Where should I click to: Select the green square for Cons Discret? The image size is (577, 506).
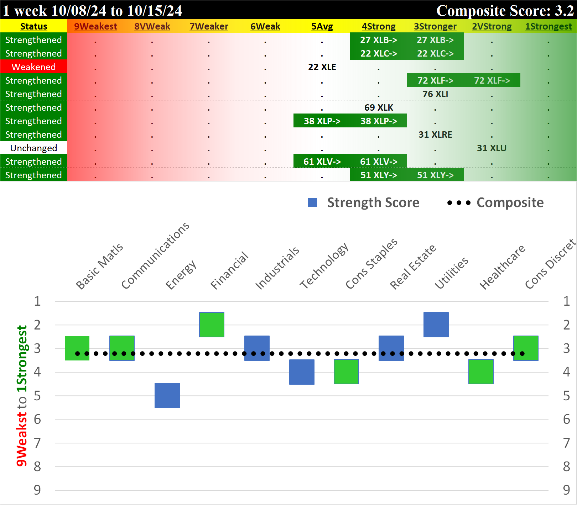click(x=525, y=349)
